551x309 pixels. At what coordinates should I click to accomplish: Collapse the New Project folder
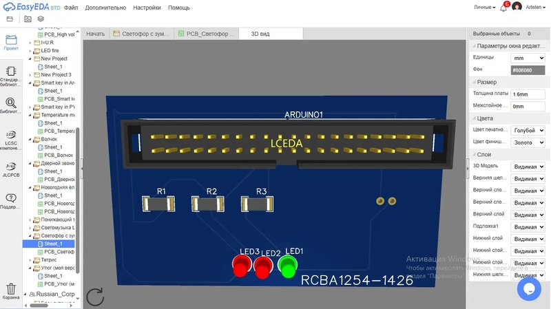[30, 58]
